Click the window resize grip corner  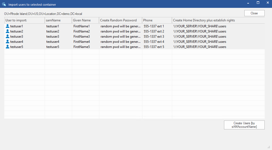[270, 148]
